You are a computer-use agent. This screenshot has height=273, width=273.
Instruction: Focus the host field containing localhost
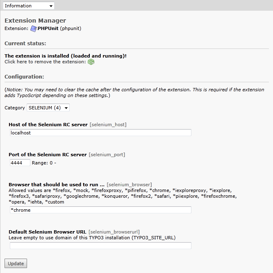(x=100, y=133)
